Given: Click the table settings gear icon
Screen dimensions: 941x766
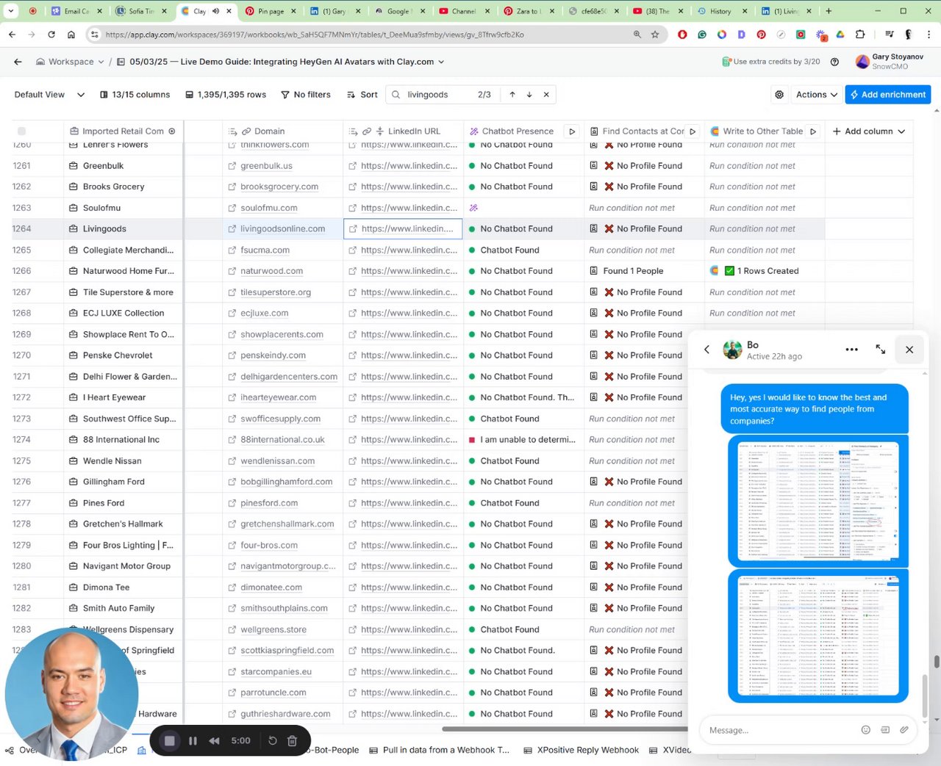Looking at the screenshot, I should [x=779, y=95].
